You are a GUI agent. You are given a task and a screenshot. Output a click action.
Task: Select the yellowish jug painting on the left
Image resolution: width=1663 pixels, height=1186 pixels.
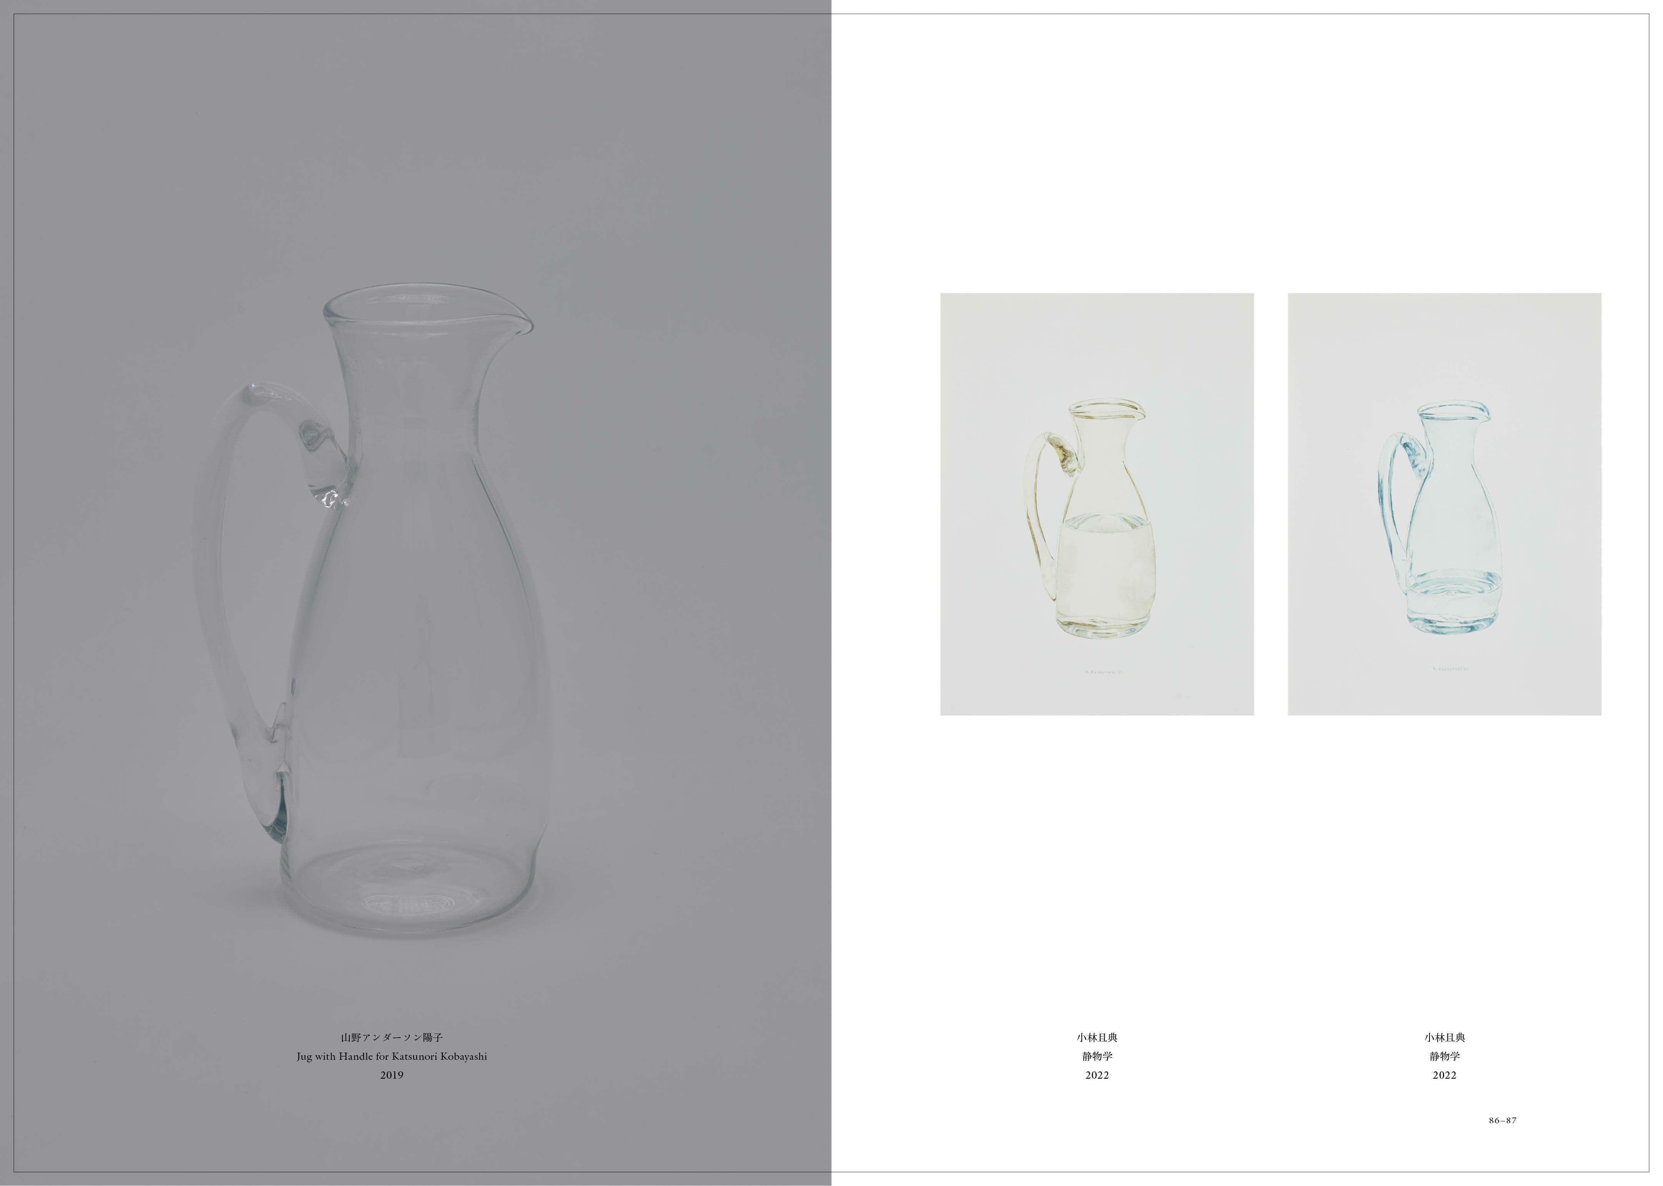tap(1096, 504)
